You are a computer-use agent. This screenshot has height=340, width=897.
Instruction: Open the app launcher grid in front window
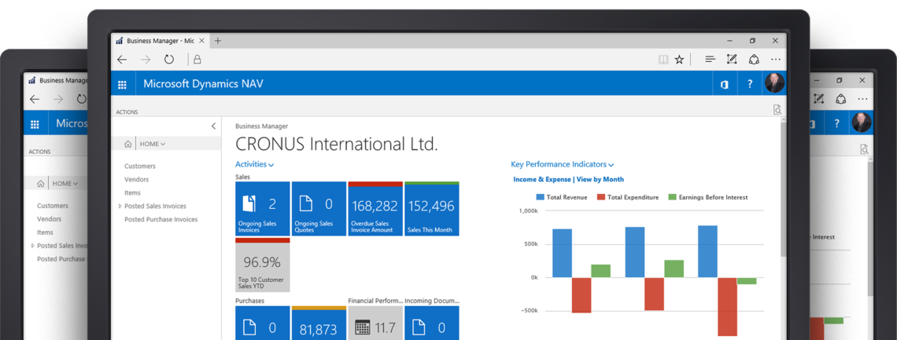(x=122, y=85)
